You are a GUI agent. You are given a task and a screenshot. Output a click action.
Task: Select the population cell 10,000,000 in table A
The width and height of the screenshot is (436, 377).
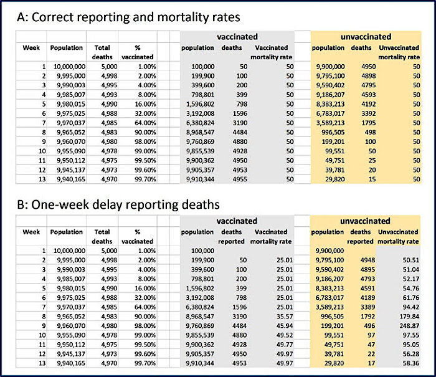coord(70,67)
